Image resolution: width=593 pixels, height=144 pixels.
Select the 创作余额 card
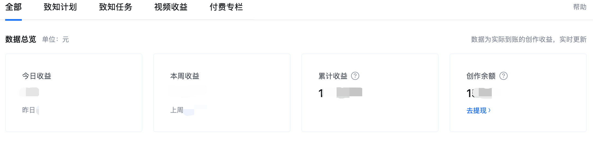[x=518, y=93]
